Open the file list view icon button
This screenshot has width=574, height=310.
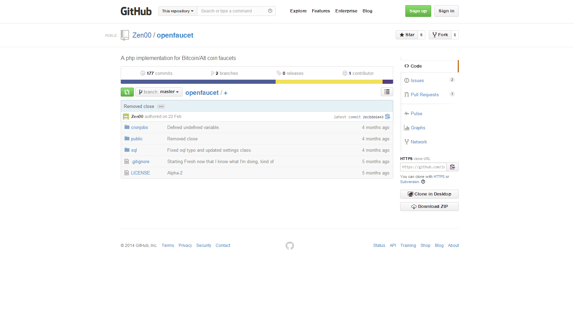point(387,92)
